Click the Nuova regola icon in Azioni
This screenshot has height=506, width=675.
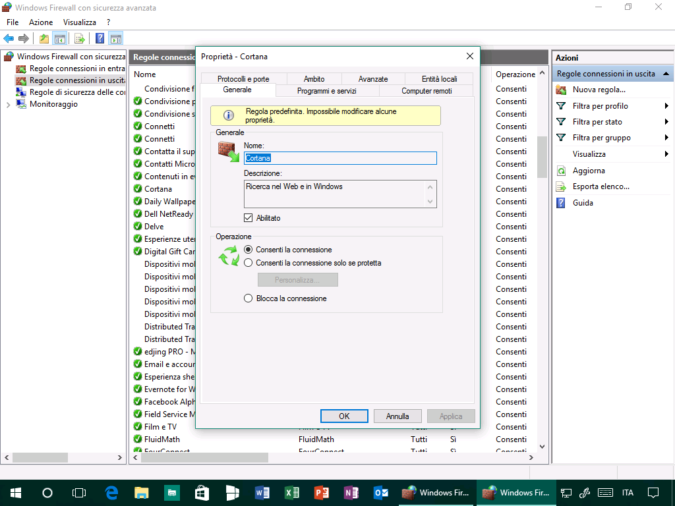pyautogui.click(x=561, y=90)
